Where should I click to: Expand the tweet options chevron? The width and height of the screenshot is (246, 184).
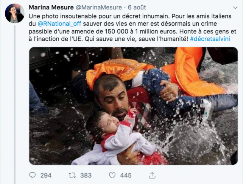pos(235,8)
